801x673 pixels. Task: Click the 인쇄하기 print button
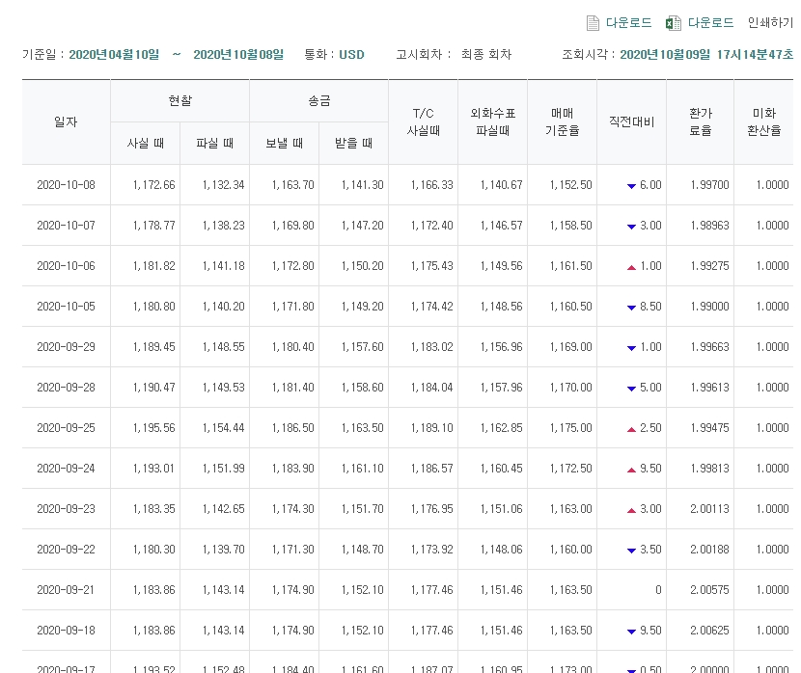coord(770,22)
